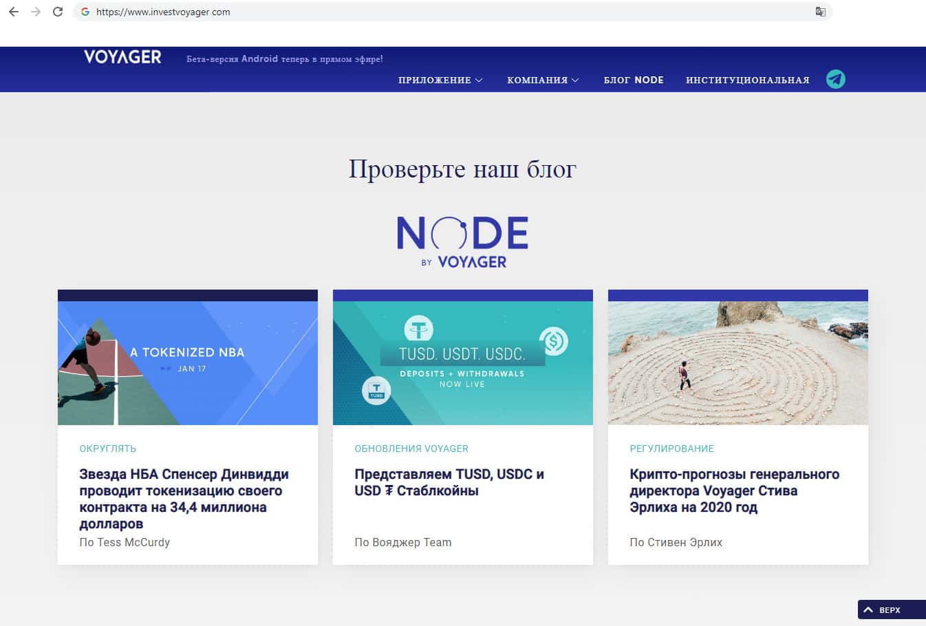Click the Tokenized NBA article thumbnail
Viewport: 926px width, 626px height.
(188, 363)
